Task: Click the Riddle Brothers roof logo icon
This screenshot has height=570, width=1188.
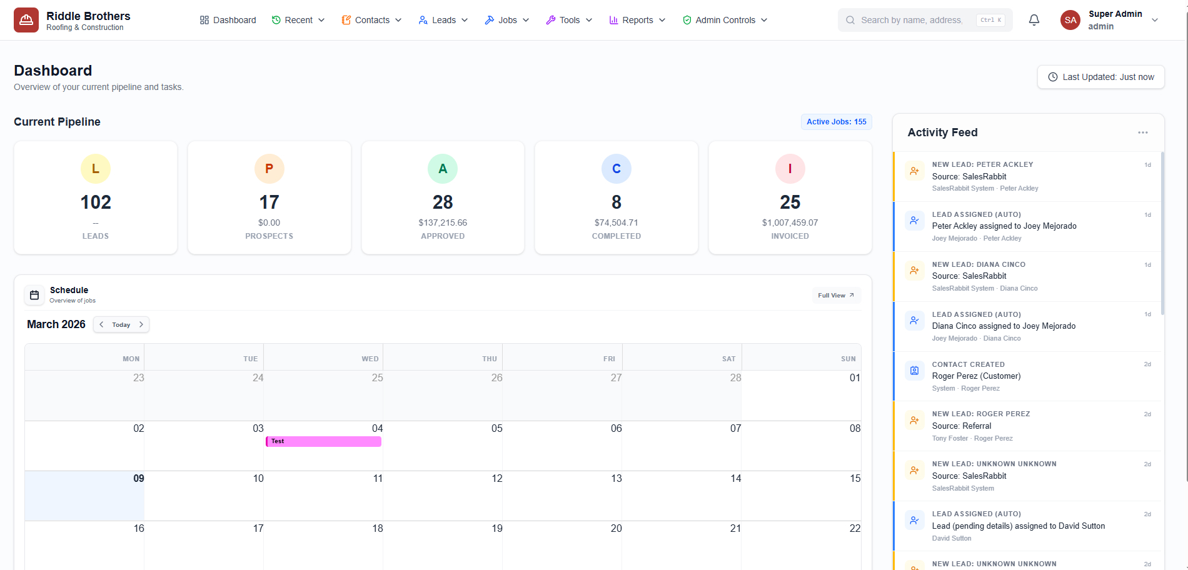Action: [26, 19]
